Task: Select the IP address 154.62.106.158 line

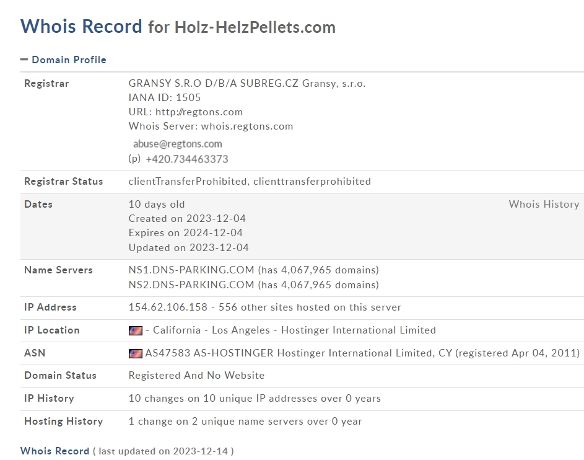Action: point(265,307)
